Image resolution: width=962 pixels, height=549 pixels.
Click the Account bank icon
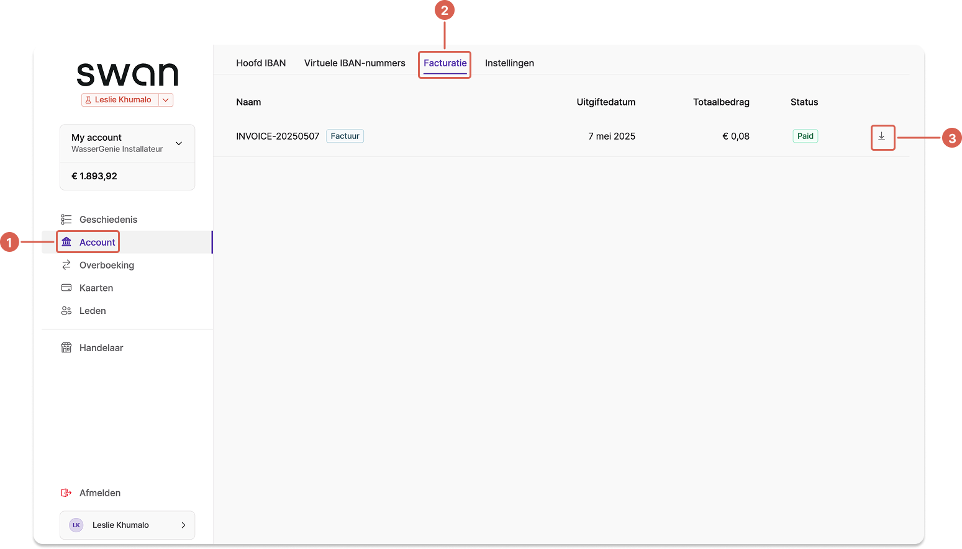coord(66,242)
